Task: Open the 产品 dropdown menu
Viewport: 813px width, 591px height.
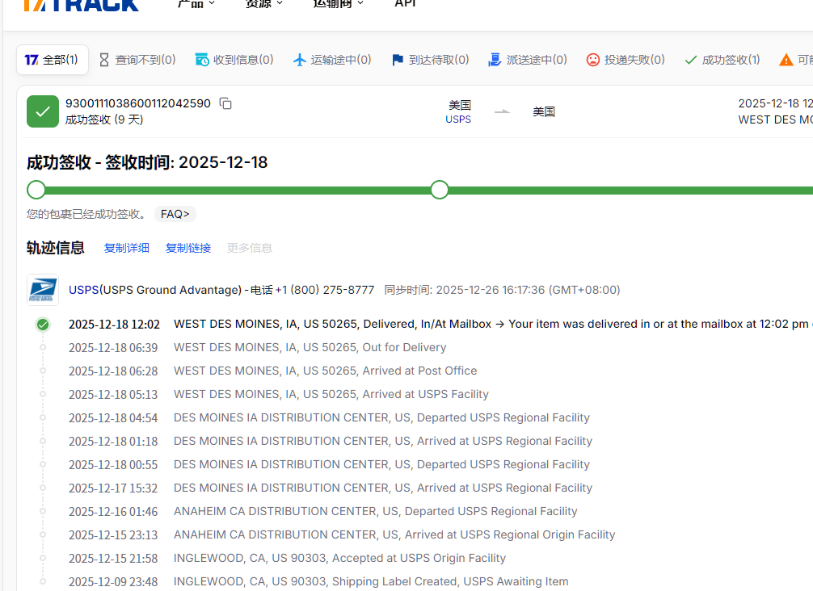Action: [x=196, y=3]
